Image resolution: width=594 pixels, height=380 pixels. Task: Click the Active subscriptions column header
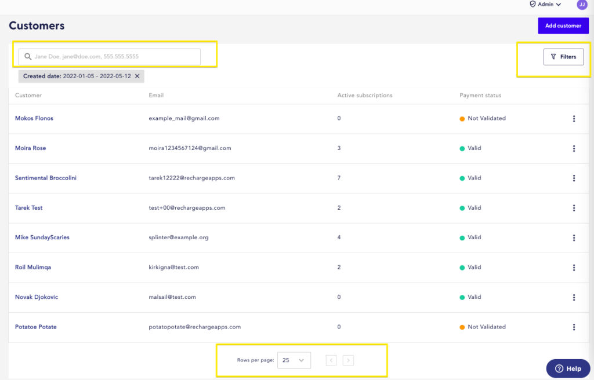pyautogui.click(x=365, y=96)
